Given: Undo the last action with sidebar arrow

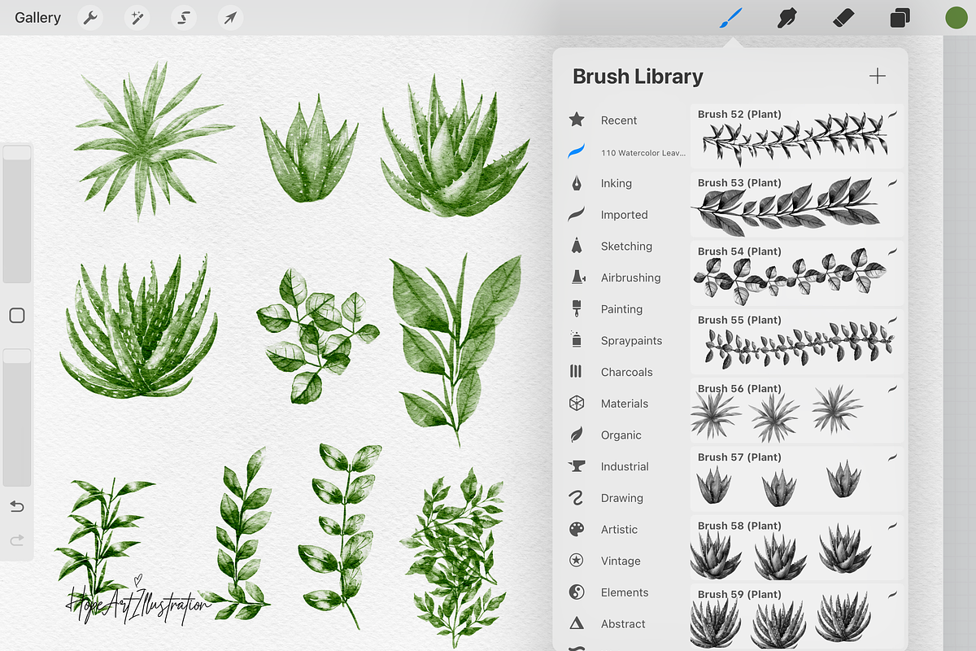Looking at the screenshot, I should (17, 507).
